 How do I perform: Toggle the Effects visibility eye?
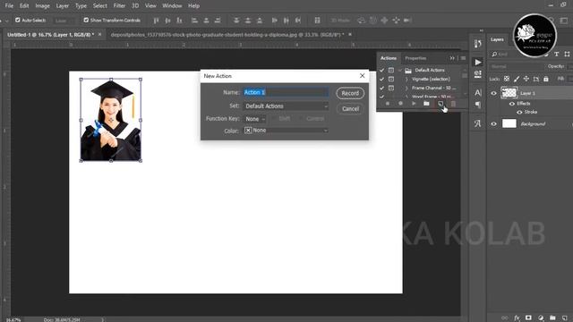[512, 104]
